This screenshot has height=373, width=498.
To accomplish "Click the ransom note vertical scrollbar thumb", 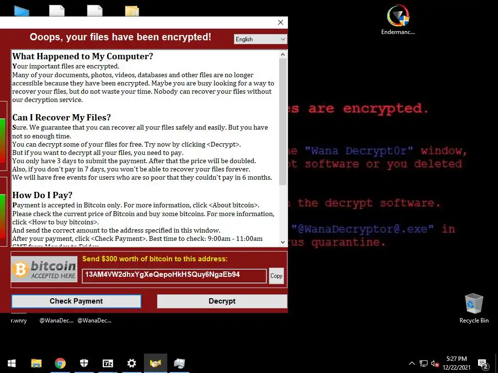I will (283, 122).
